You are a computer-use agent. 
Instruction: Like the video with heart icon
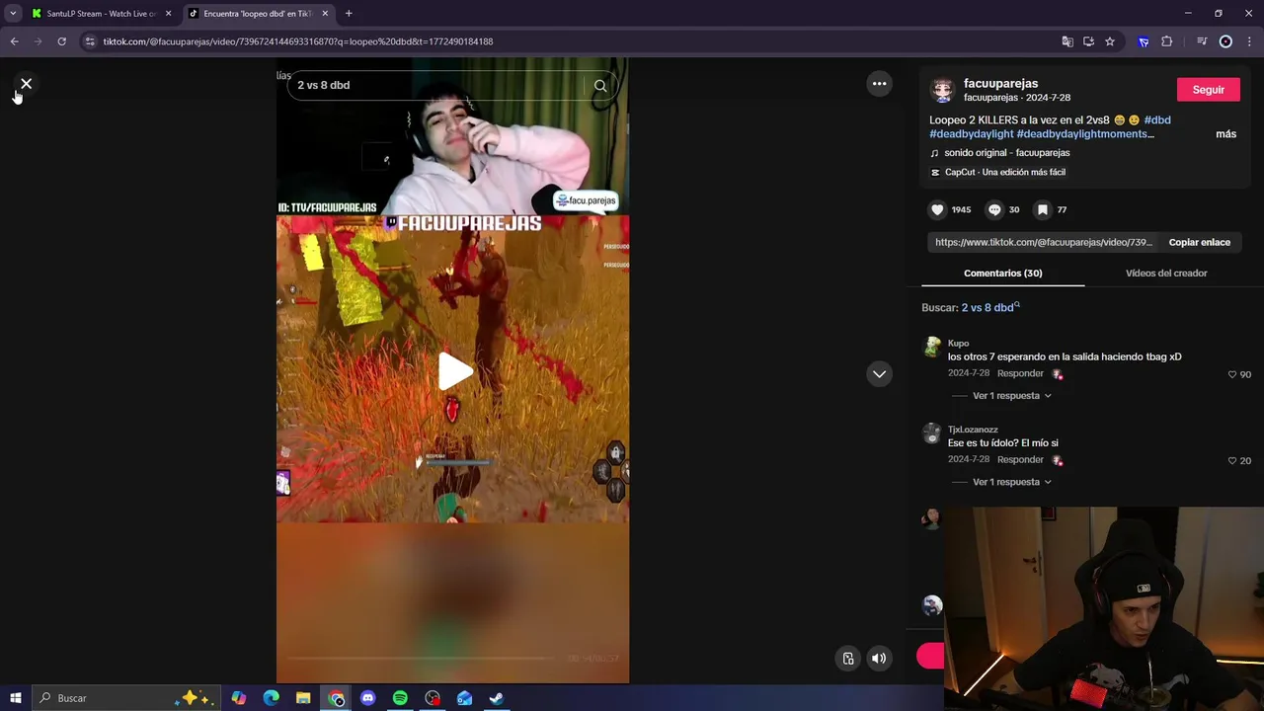click(937, 209)
